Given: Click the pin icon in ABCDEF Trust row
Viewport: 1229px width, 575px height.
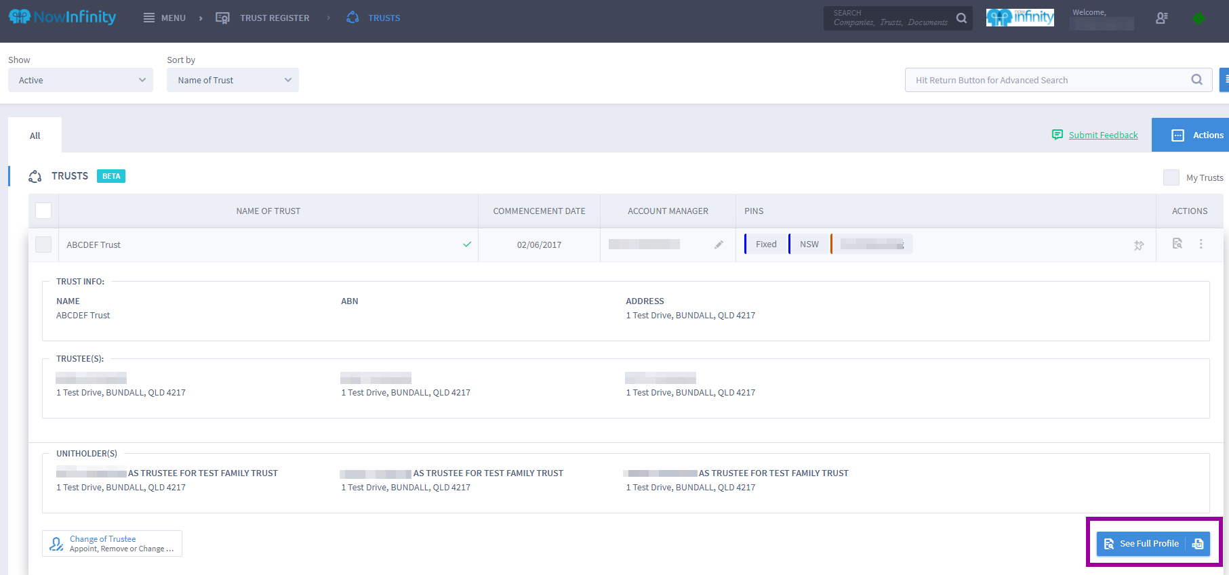Looking at the screenshot, I should pyautogui.click(x=1139, y=245).
